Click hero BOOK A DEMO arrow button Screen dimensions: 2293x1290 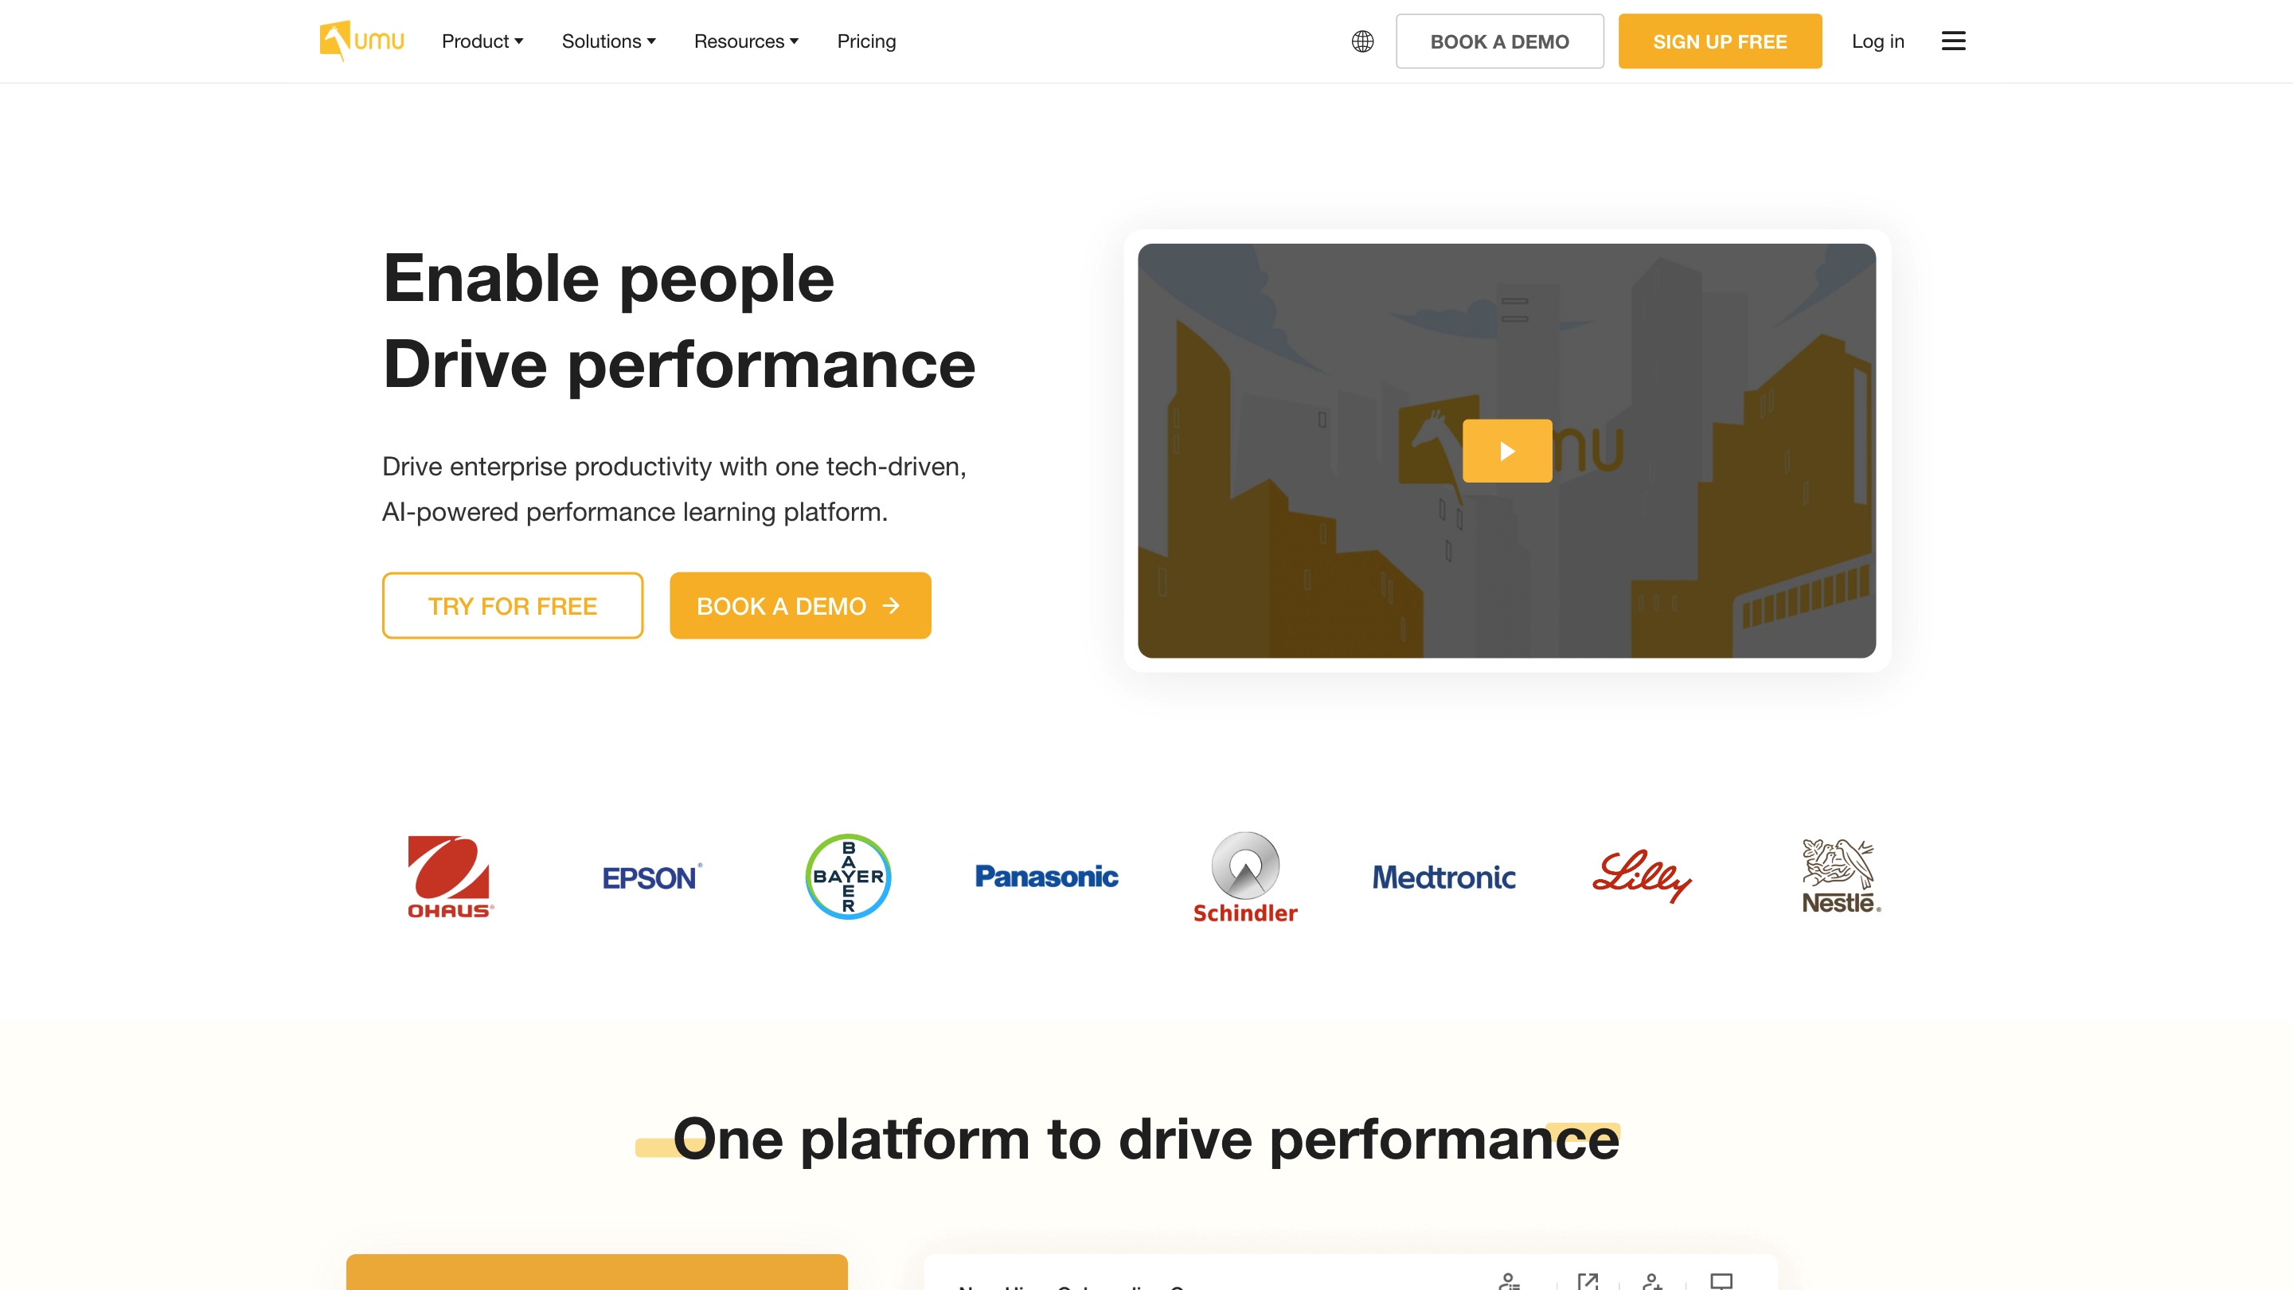click(x=799, y=605)
